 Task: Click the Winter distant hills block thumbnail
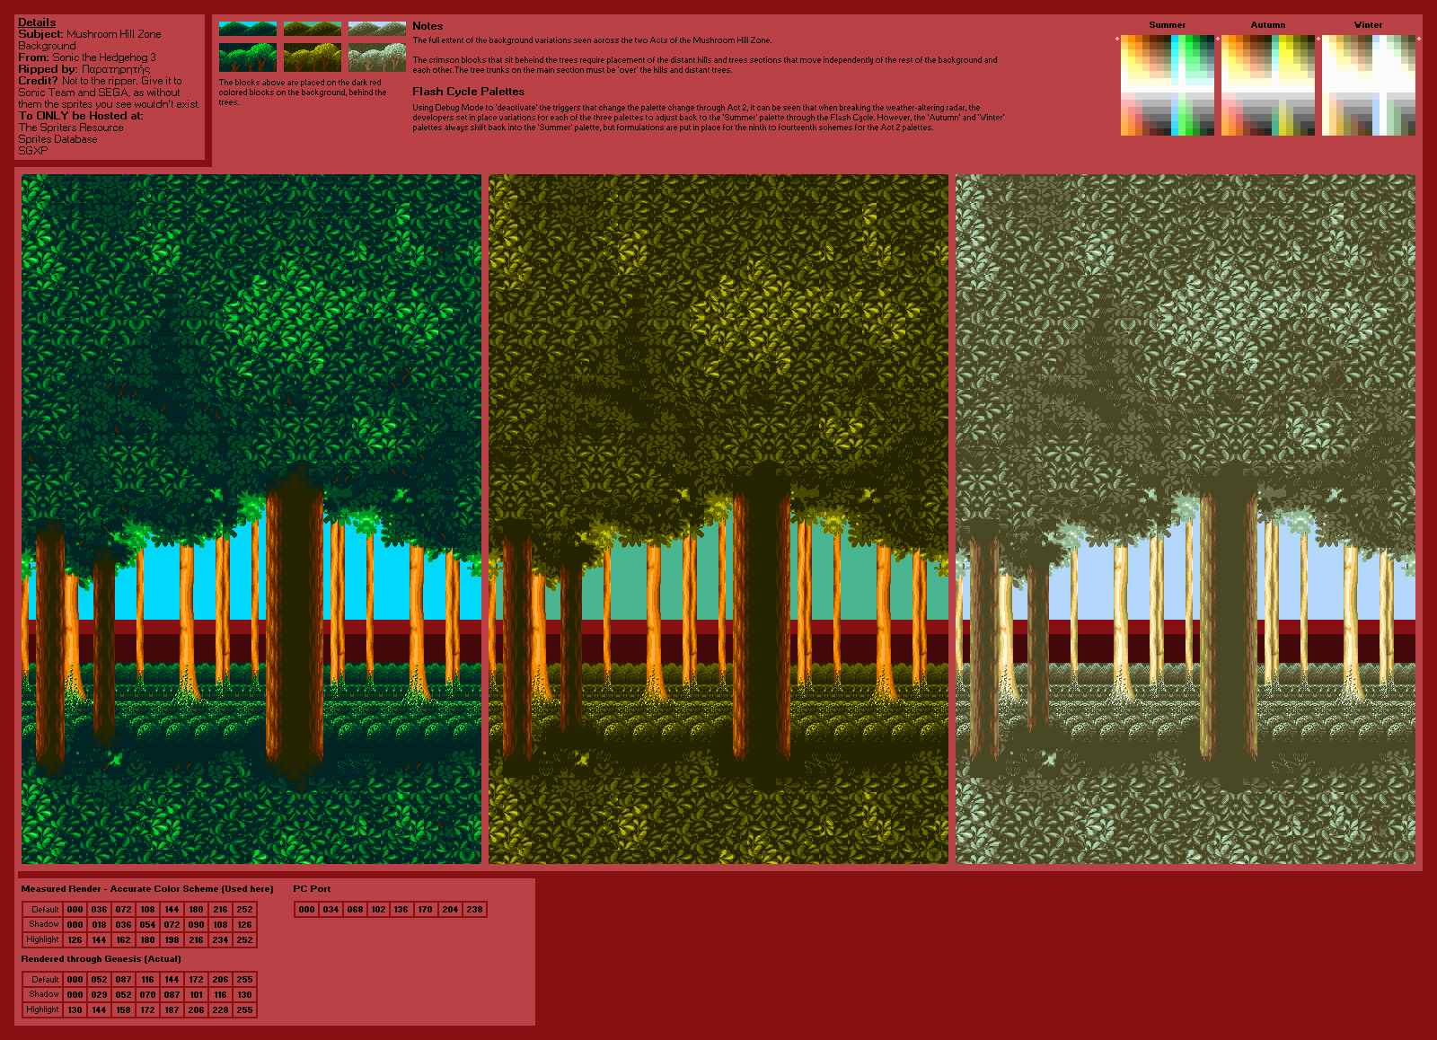tap(377, 29)
